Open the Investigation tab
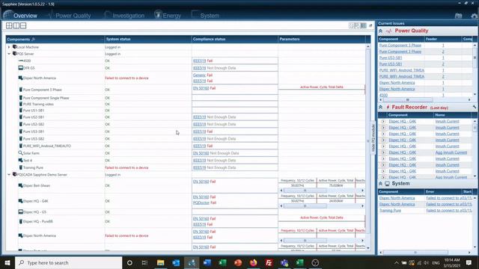The height and width of the screenshot is (269, 479). 124,15
